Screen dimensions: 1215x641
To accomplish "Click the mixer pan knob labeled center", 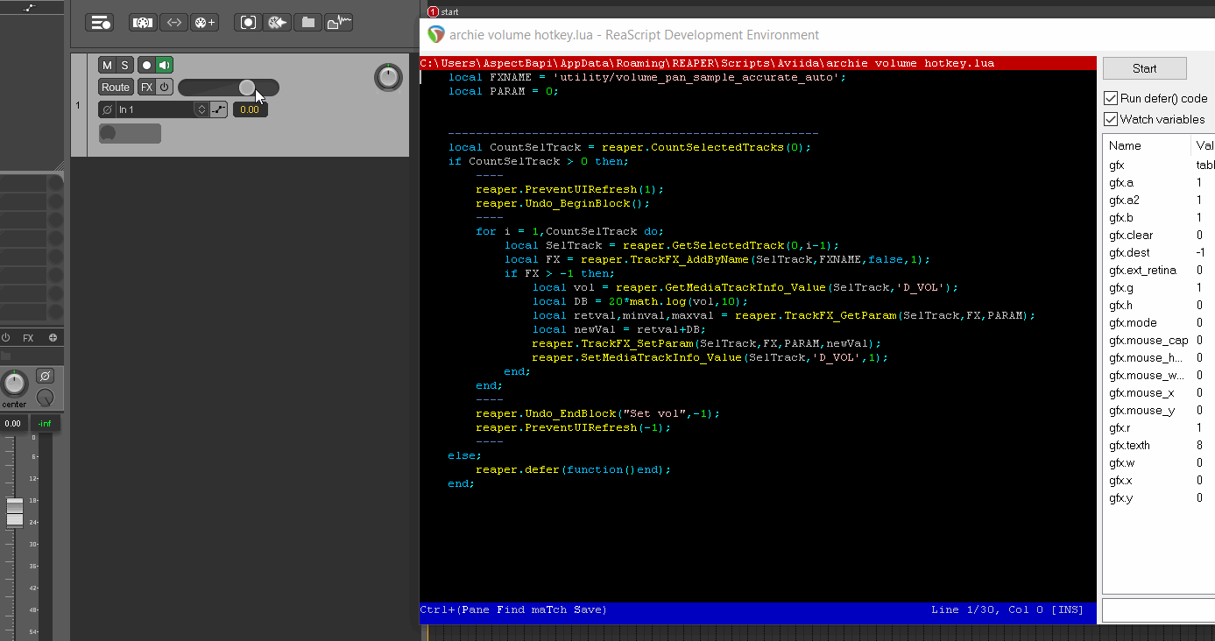I will pyautogui.click(x=14, y=383).
